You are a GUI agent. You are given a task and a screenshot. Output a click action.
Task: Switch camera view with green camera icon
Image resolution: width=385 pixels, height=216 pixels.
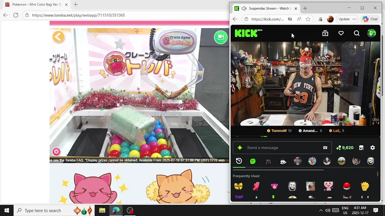click(x=221, y=37)
